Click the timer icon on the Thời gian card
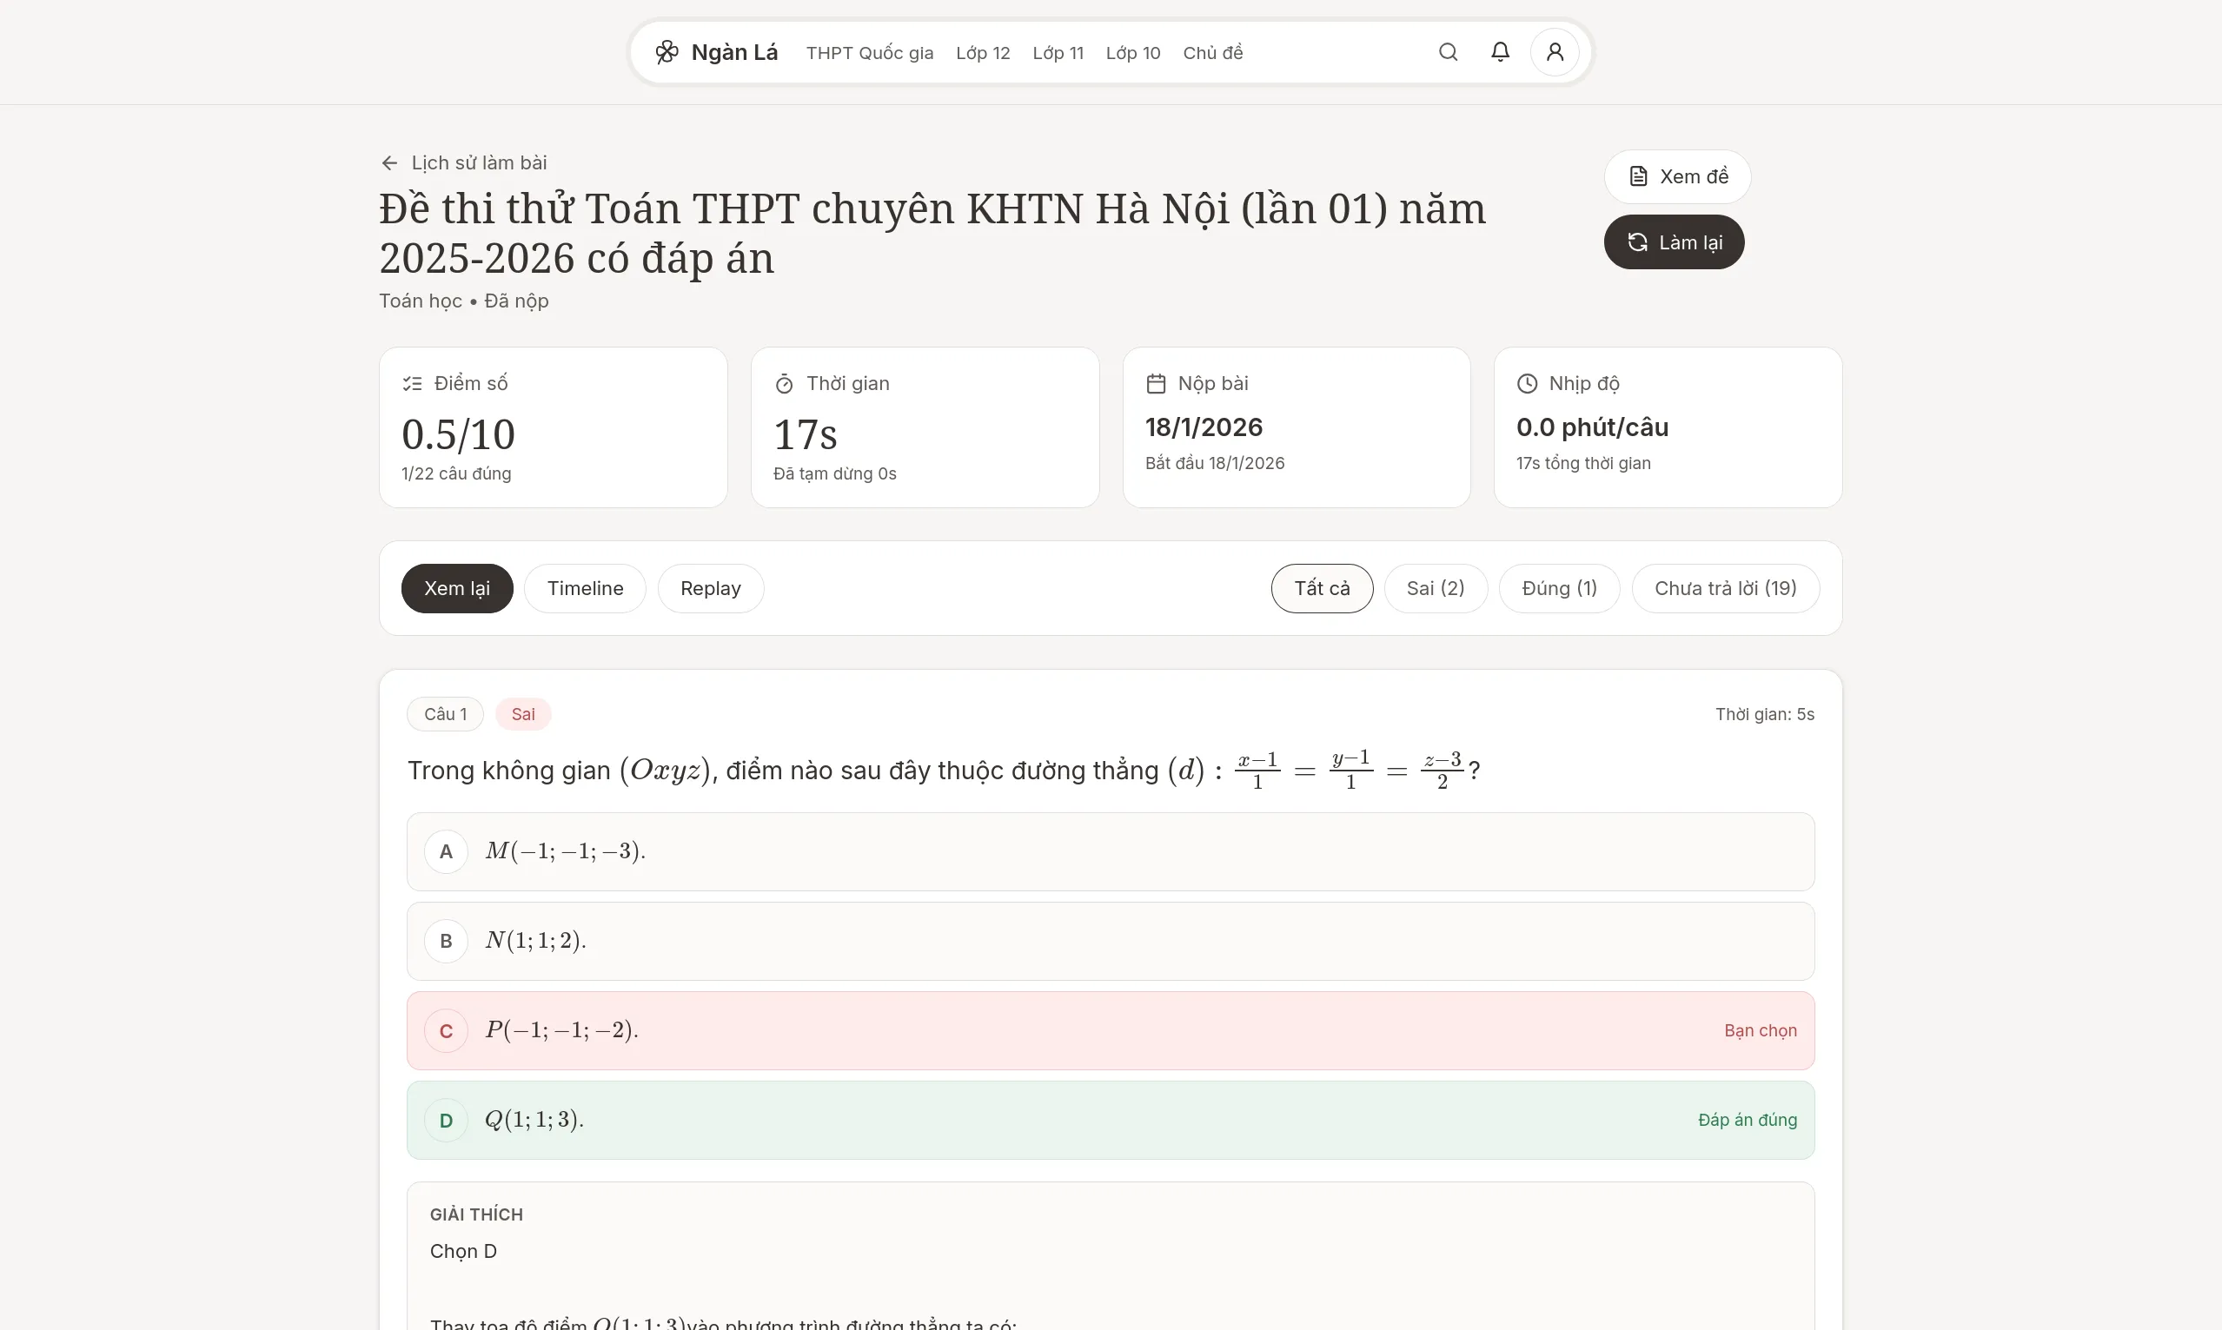 pyautogui.click(x=785, y=383)
